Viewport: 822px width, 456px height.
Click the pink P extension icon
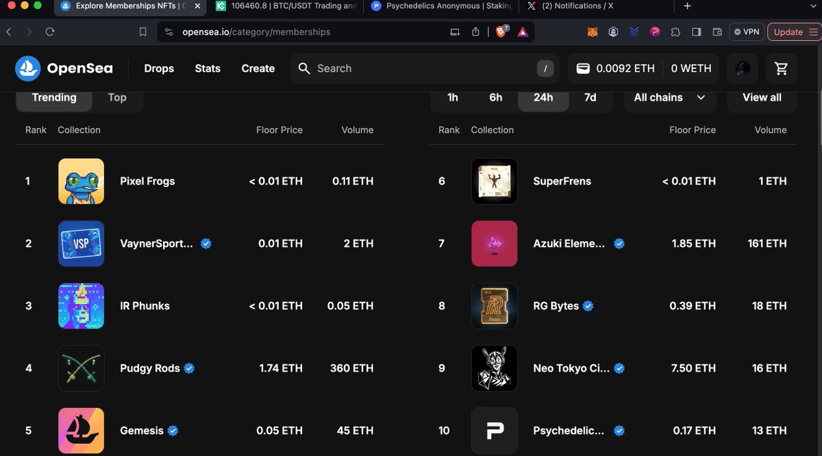655,31
